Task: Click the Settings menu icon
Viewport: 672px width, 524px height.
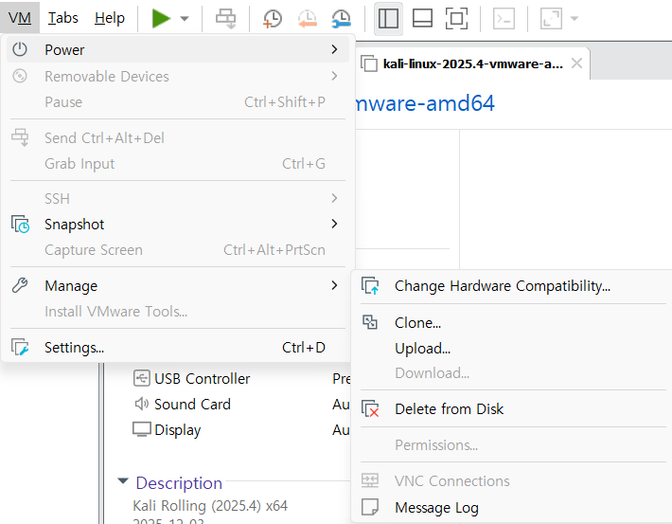Action: point(20,347)
